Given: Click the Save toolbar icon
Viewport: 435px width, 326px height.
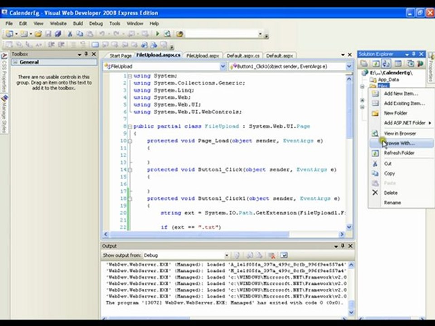Looking at the screenshot, I should click(48, 34).
